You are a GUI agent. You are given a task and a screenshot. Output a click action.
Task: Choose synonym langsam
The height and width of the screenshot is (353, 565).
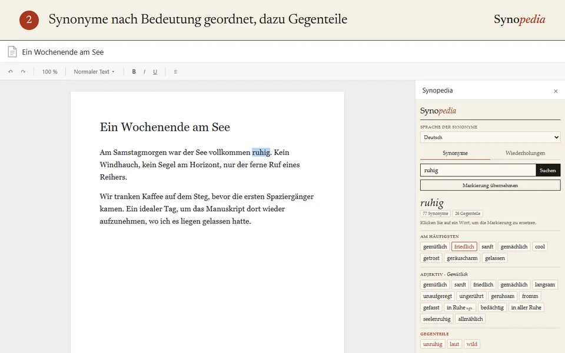tap(545, 285)
